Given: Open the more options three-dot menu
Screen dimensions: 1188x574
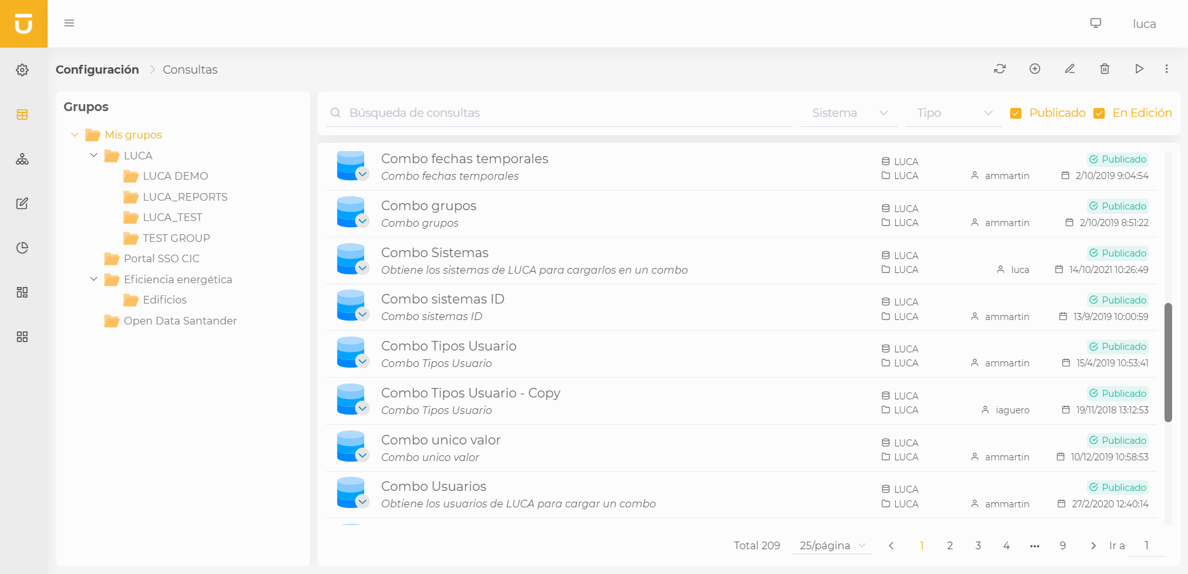Looking at the screenshot, I should tap(1166, 69).
